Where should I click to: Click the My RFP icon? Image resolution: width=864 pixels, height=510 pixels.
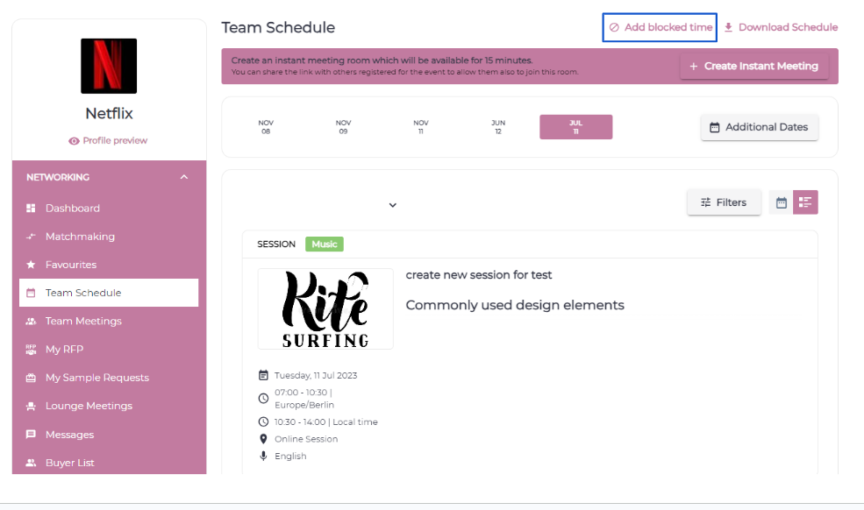(x=31, y=350)
